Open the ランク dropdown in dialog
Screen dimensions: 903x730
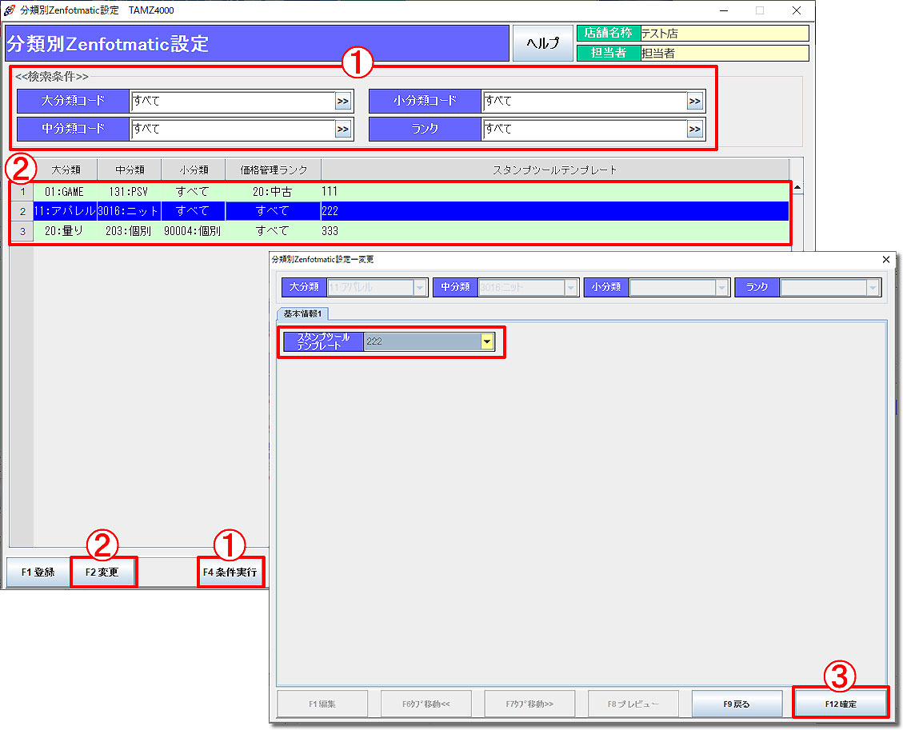[873, 287]
